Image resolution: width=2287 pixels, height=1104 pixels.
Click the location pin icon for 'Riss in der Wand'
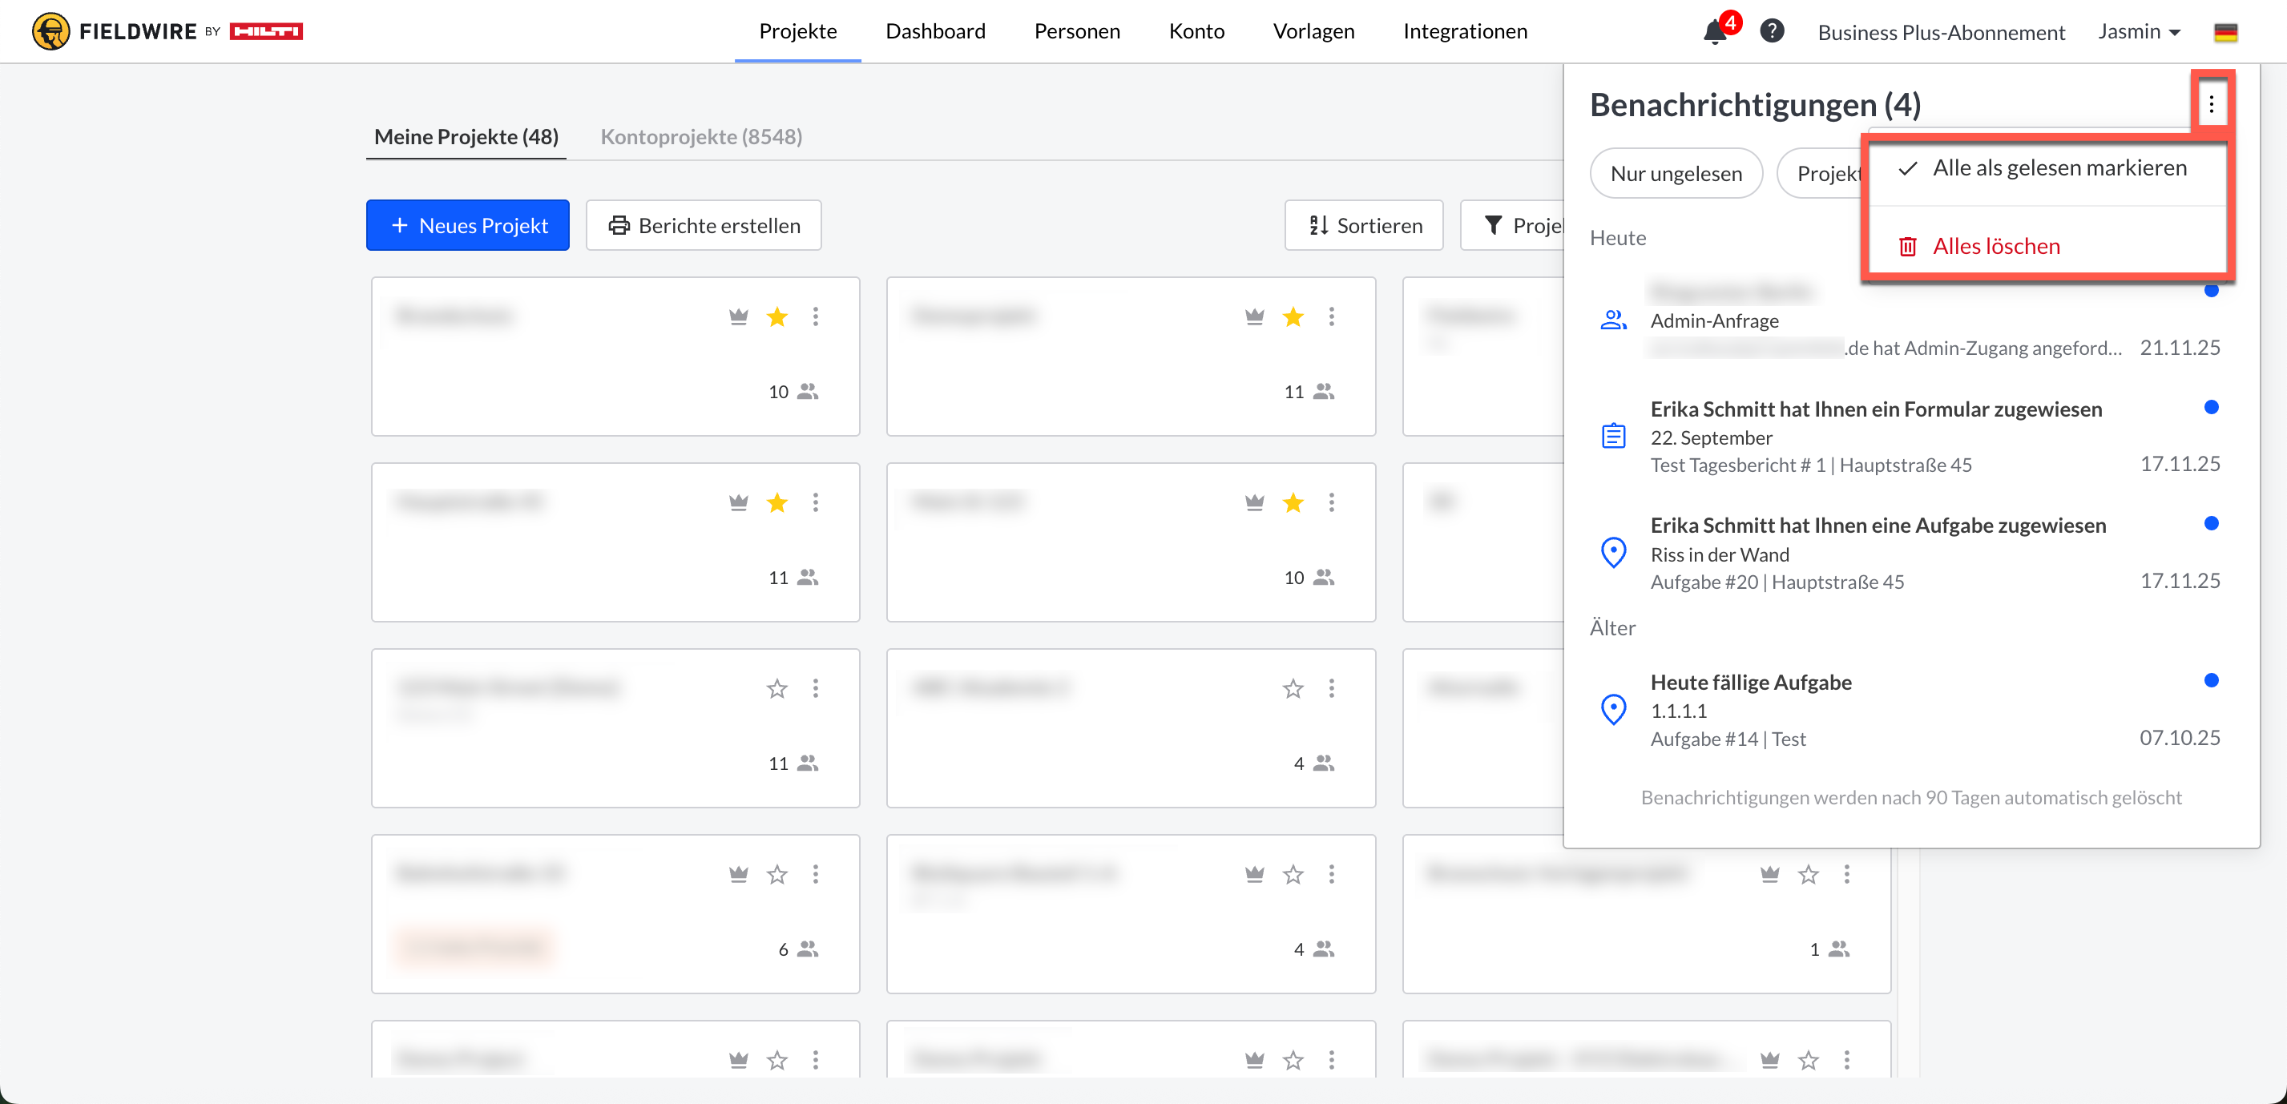tap(1613, 553)
